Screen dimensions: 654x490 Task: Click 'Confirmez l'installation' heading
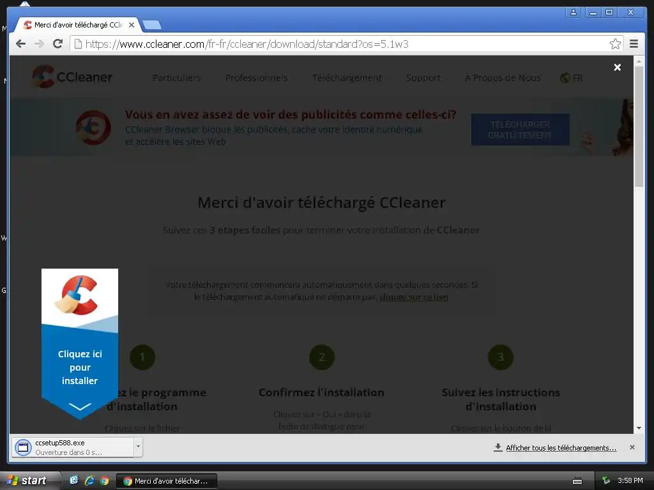tap(321, 392)
